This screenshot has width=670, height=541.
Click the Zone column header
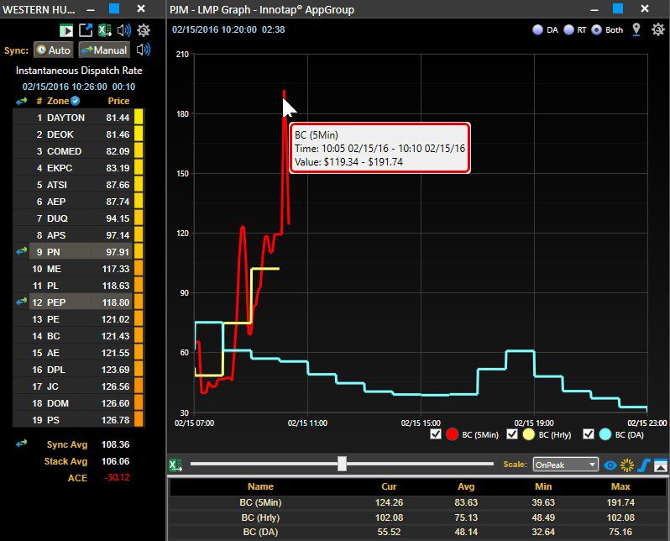[58, 101]
